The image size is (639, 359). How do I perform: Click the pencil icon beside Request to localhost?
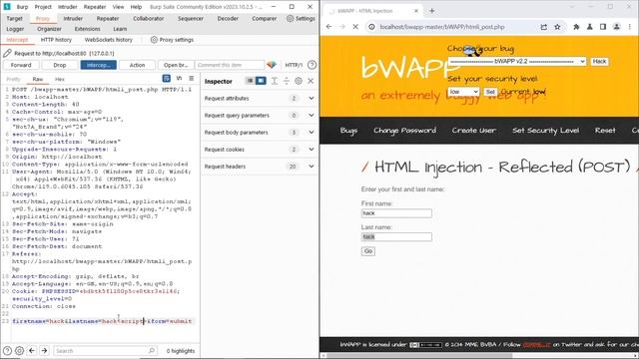[x=7, y=53]
